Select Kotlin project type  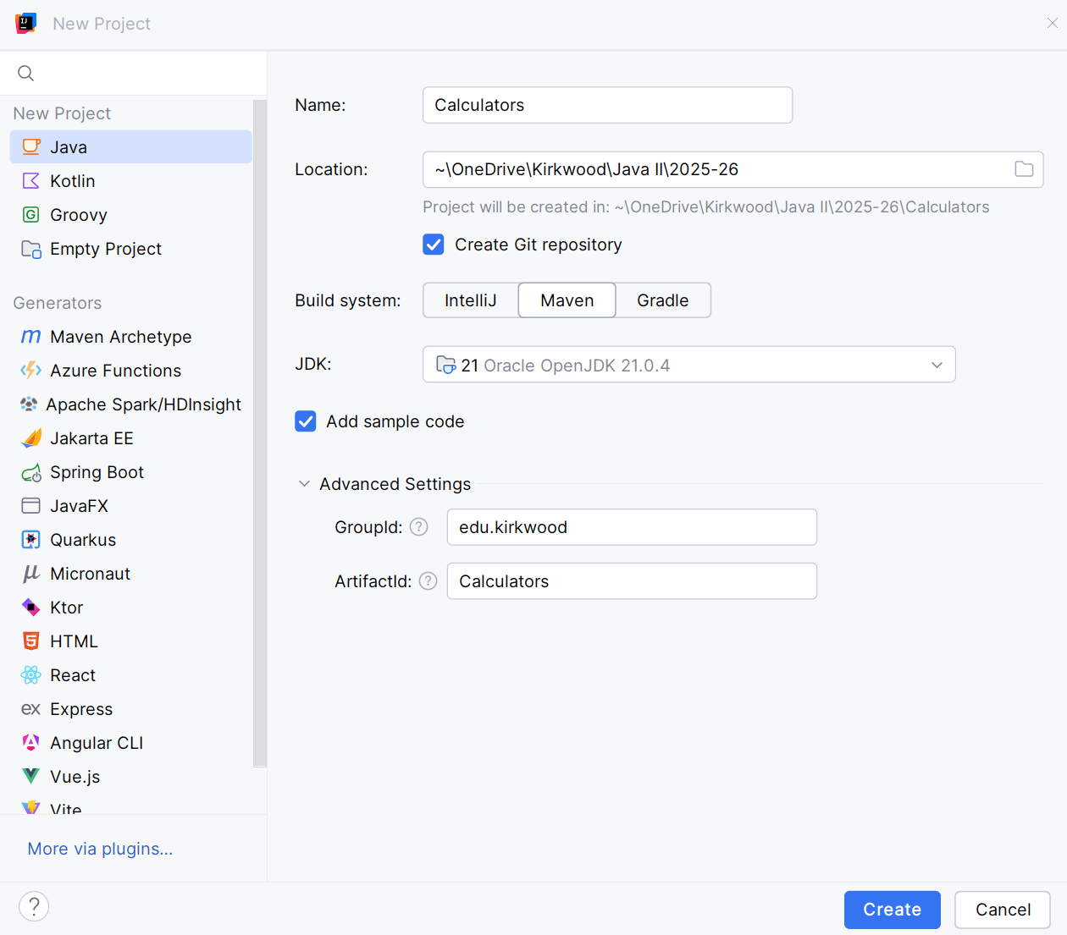tap(131, 180)
